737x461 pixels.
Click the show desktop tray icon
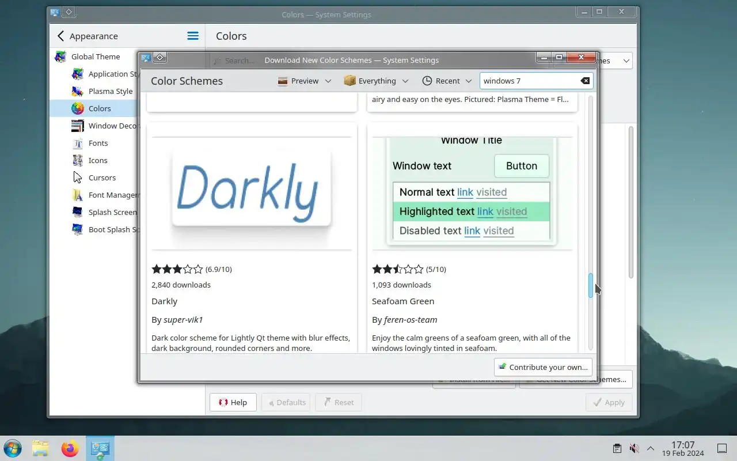point(722,448)
